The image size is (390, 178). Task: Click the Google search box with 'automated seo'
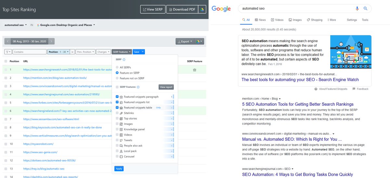[x=305, y=9]
